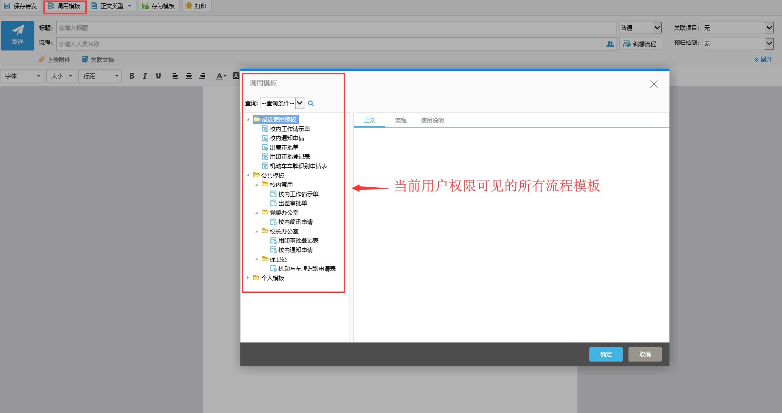Open the 字体 font dropdown
The image size is (782, 413).
click(22, 76)
